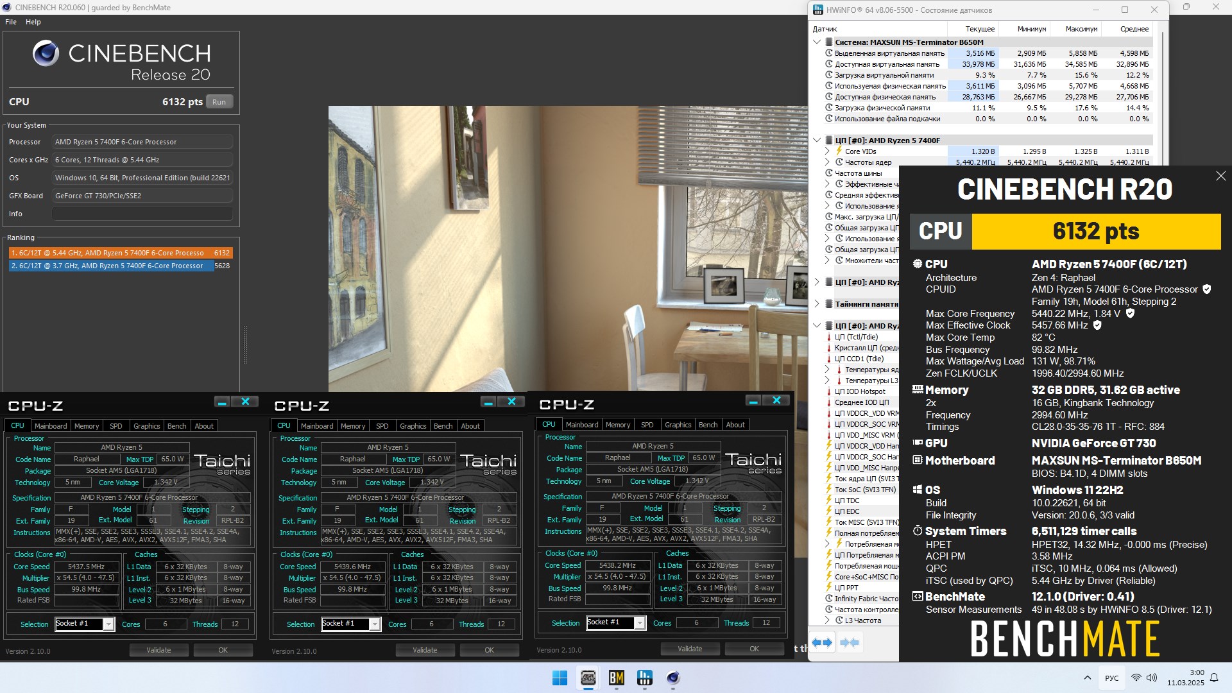Open the Cinebench Help menu
The height and width of the screenshot is (693, 1232).
pyautogui.click(x=33, y=22)
